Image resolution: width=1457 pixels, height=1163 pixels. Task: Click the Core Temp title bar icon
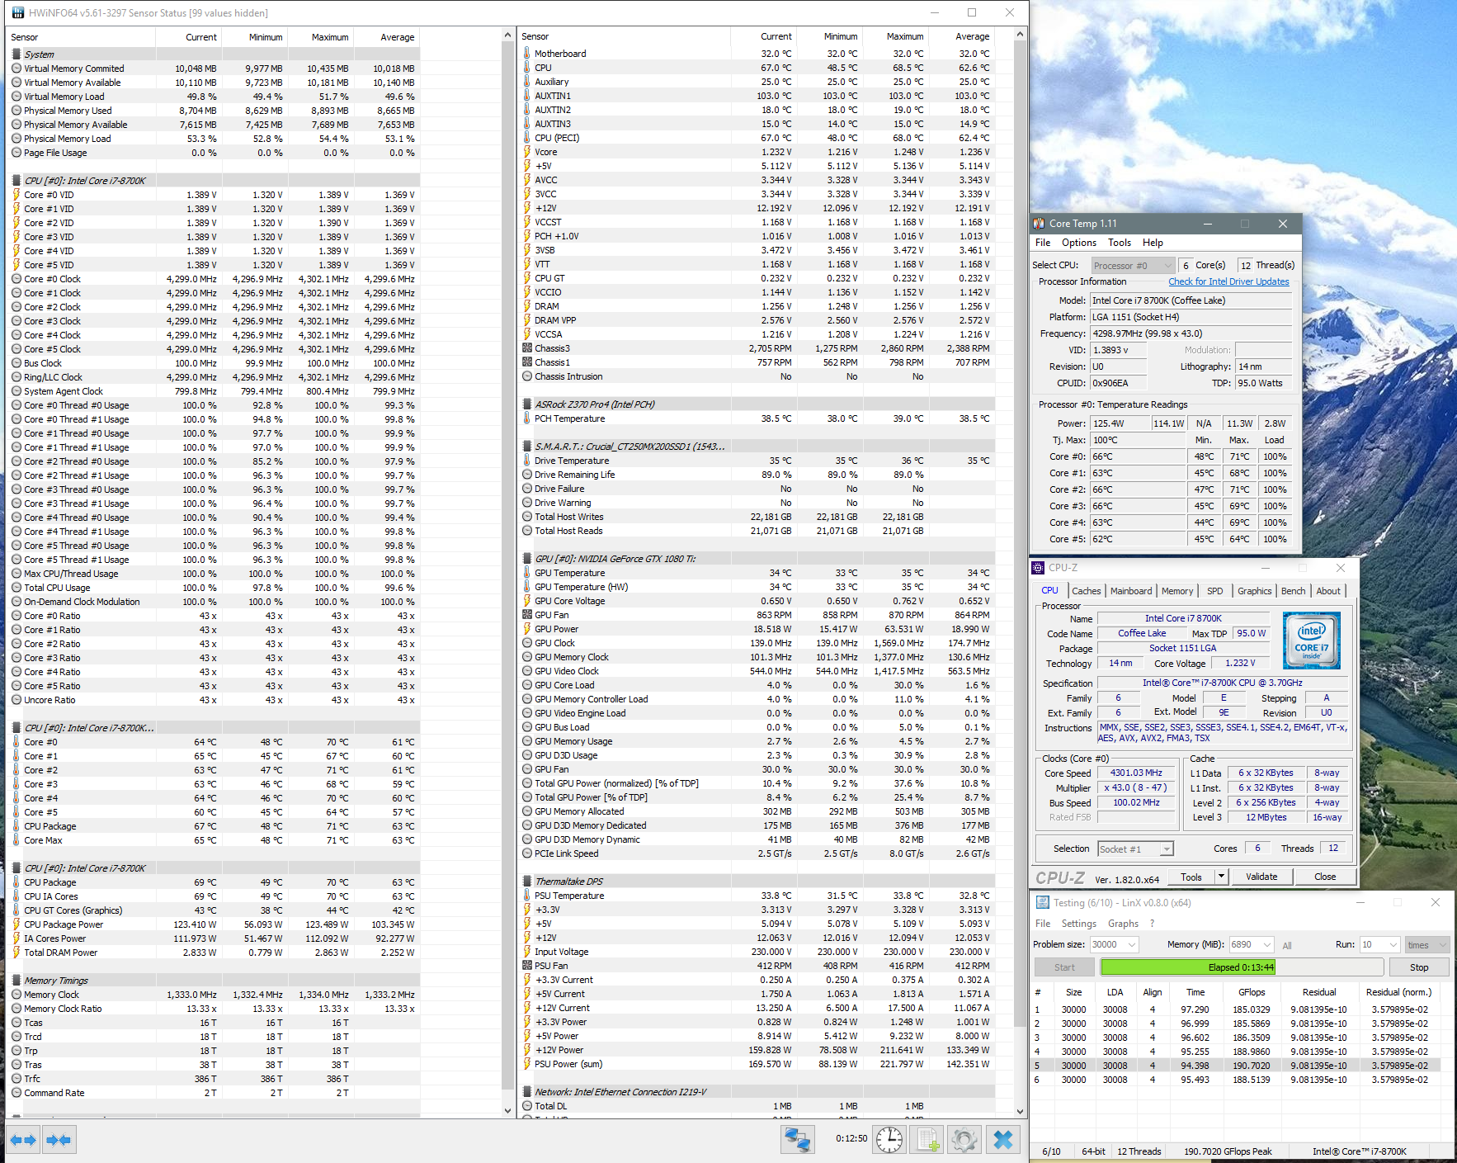(x=1040, y=224)
